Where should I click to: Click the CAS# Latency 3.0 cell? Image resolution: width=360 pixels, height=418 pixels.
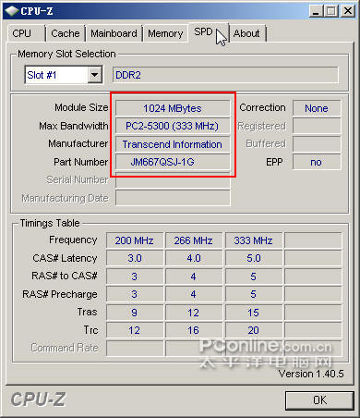135,258
